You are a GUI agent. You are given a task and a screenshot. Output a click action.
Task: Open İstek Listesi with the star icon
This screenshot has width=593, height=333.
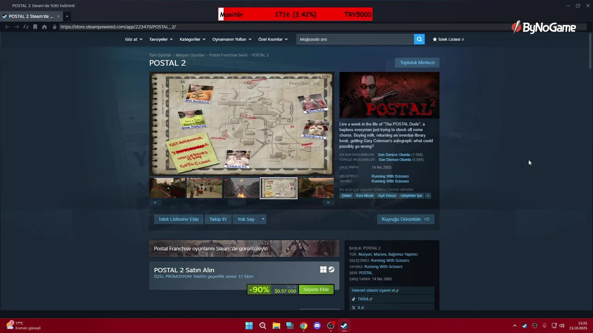[448, 39]
